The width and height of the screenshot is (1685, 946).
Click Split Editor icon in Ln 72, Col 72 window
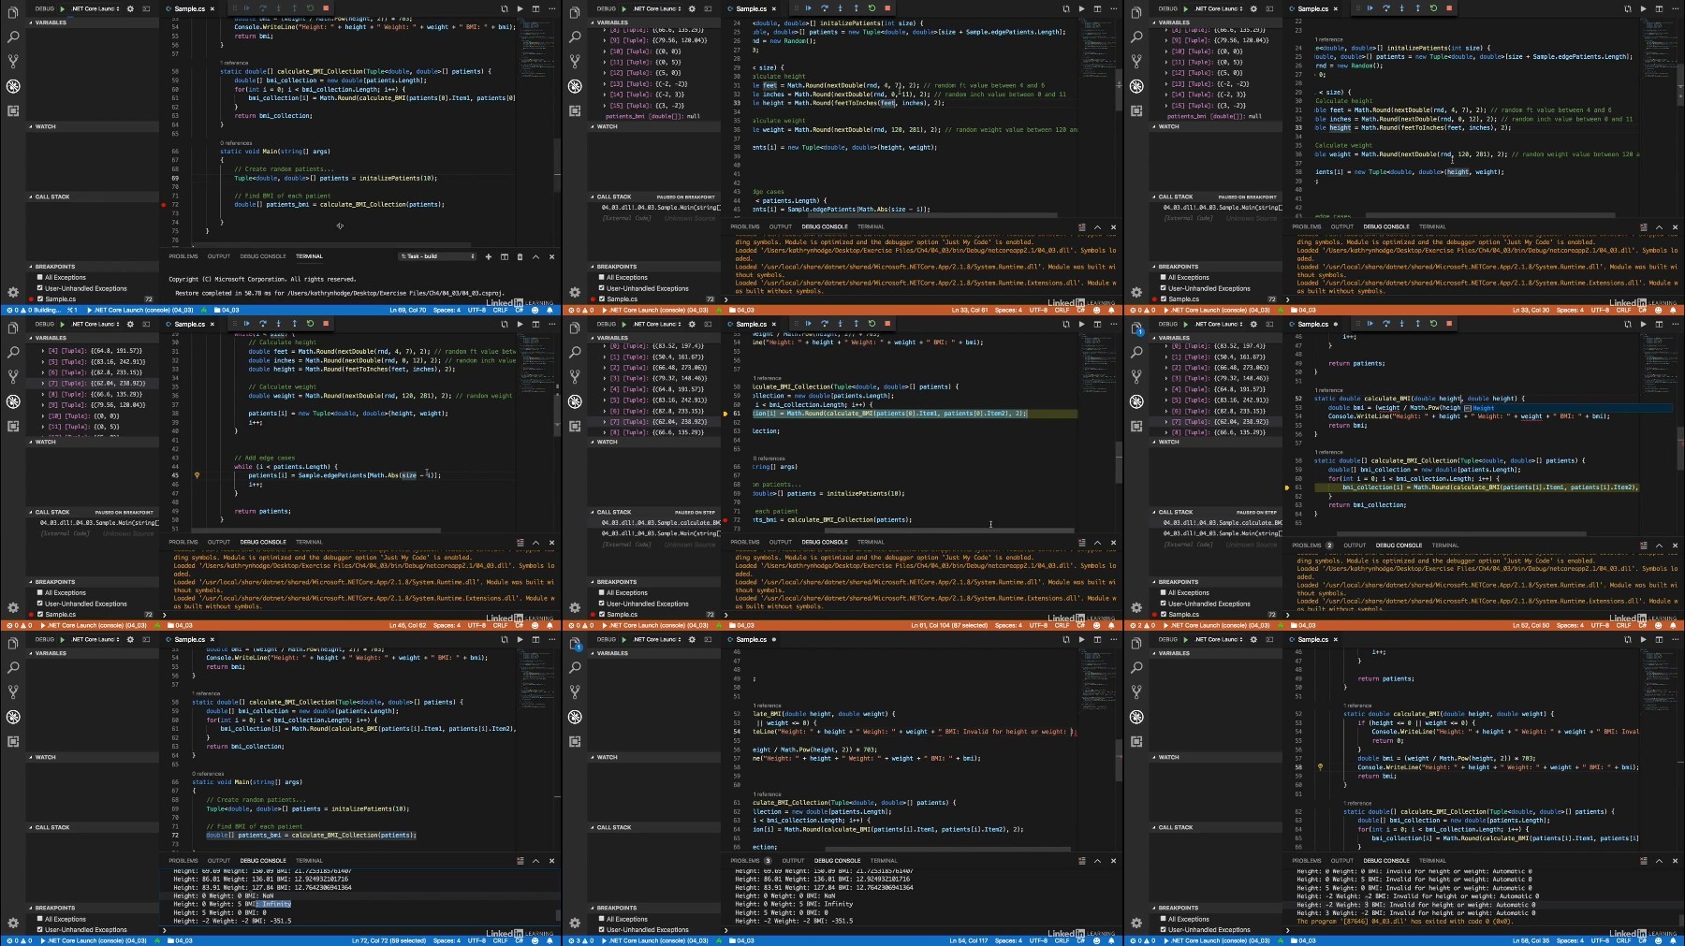tap(535, 640)
